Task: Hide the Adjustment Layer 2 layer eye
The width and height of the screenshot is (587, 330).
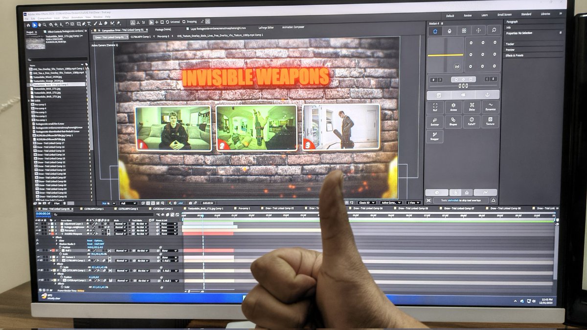Action: click(x=37, y=224)
